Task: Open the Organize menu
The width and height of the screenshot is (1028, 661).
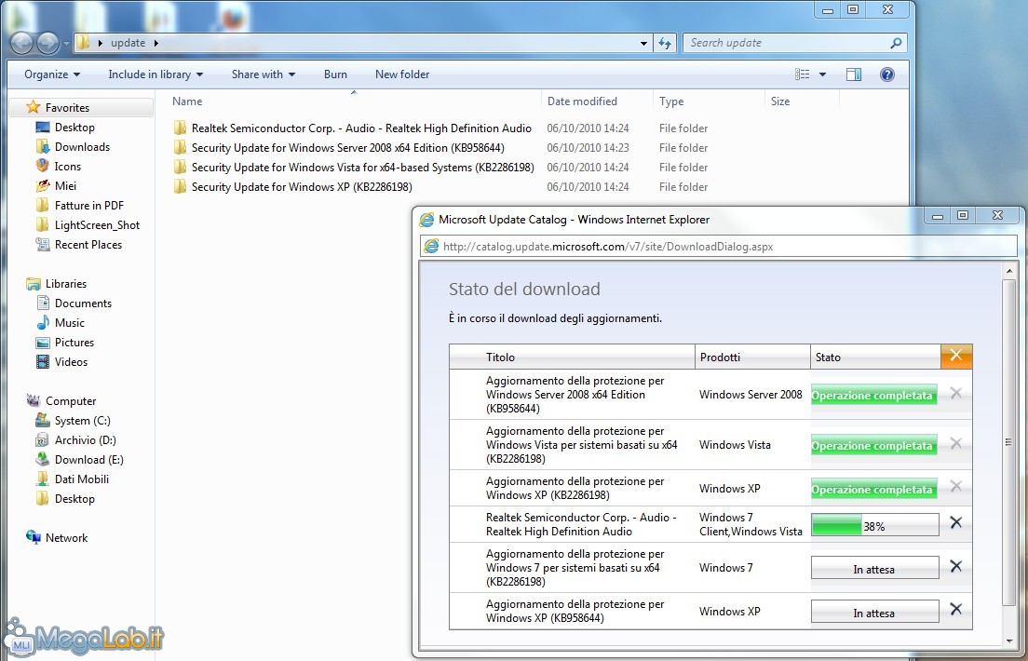Action: pyautogui.click(x=52, y=74)
